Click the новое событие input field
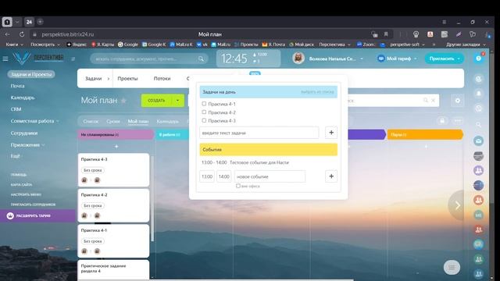500x281 pixels. (x=270, y=176)
